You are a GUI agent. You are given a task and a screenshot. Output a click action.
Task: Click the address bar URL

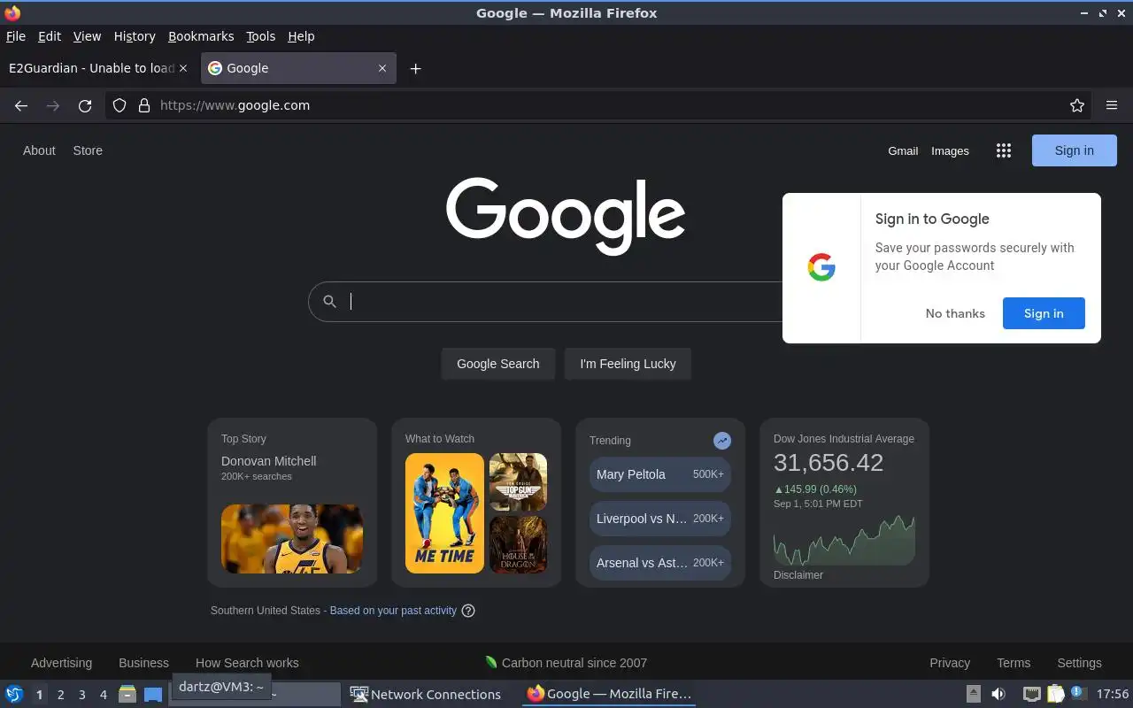tap(235, 105)
